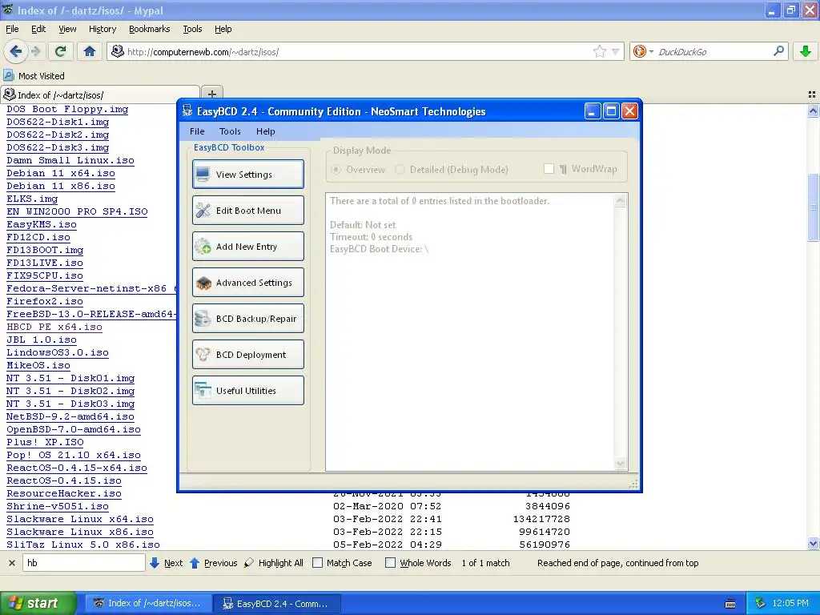Screen dimensions: 820x615
Task: Open Advanced Settings in EasyBCD
Action: [248, 283]
